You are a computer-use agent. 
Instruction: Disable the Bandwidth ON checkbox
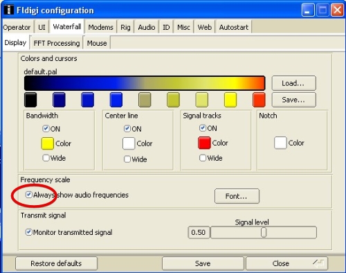[46, 128]
